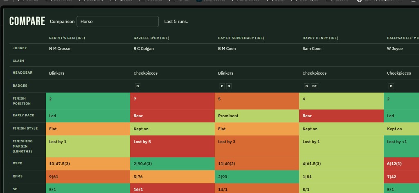Click RSPD value 6|12(1)

pos(401,163)
